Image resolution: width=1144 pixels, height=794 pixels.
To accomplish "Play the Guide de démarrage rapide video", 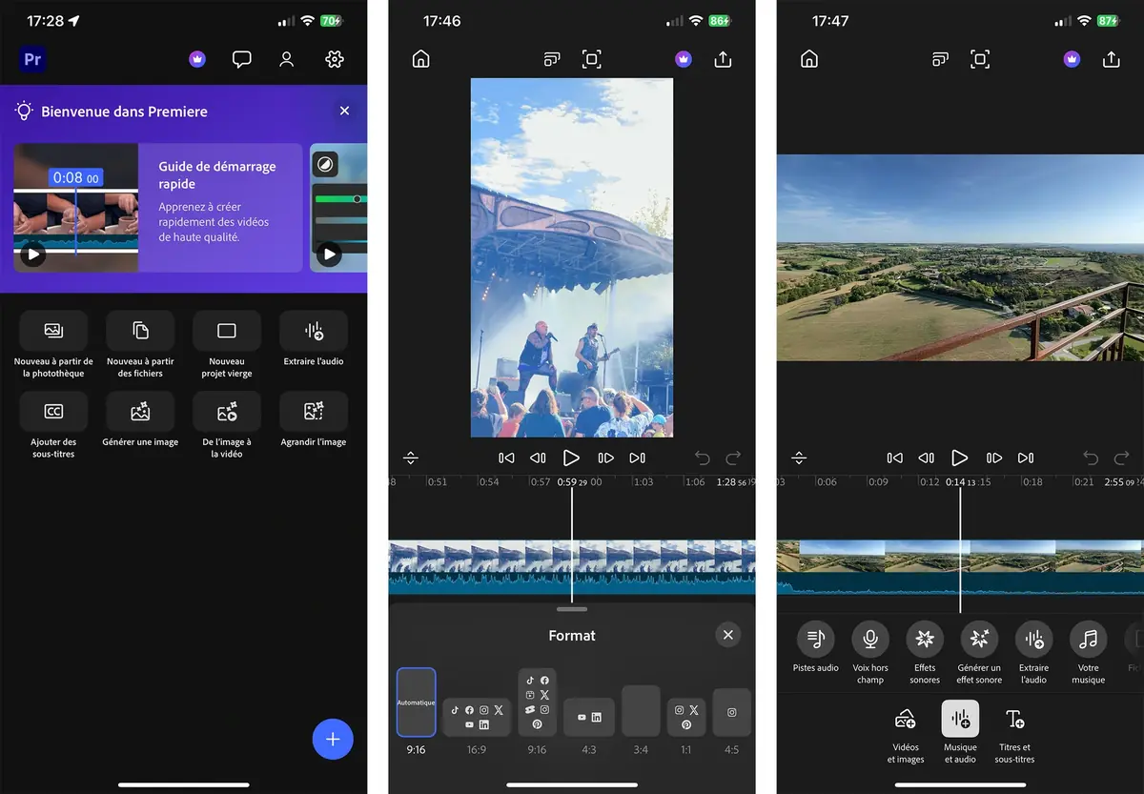I will [x=32, y=254].
